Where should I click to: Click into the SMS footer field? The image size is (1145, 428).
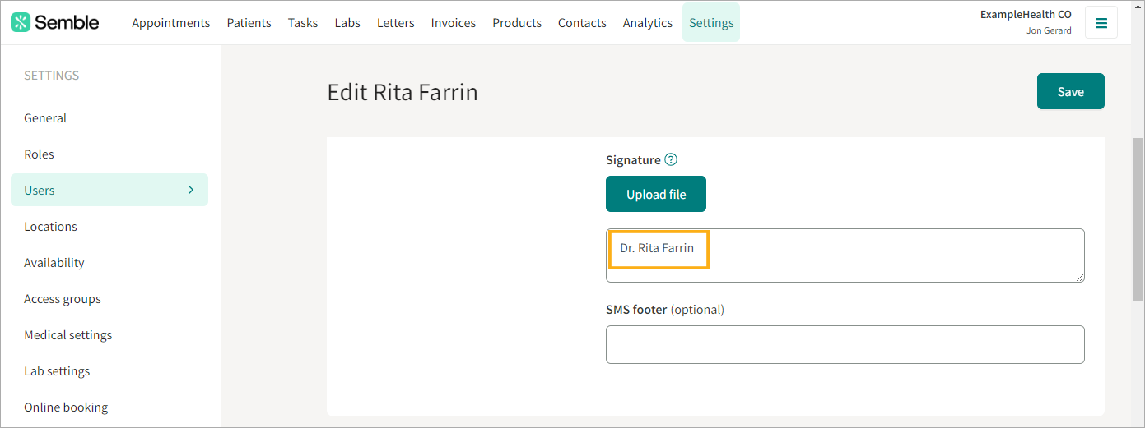point(845,344)
